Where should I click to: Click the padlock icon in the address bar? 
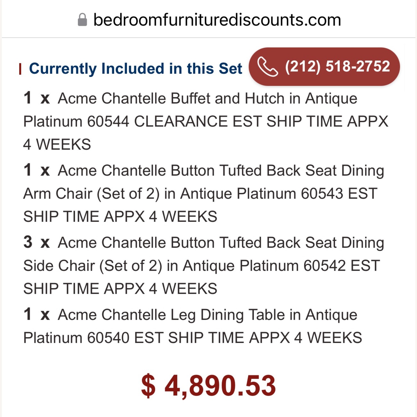82,19
